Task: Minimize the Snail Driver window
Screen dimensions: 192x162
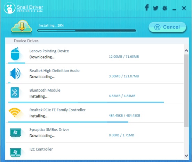Action: (174, 9)
